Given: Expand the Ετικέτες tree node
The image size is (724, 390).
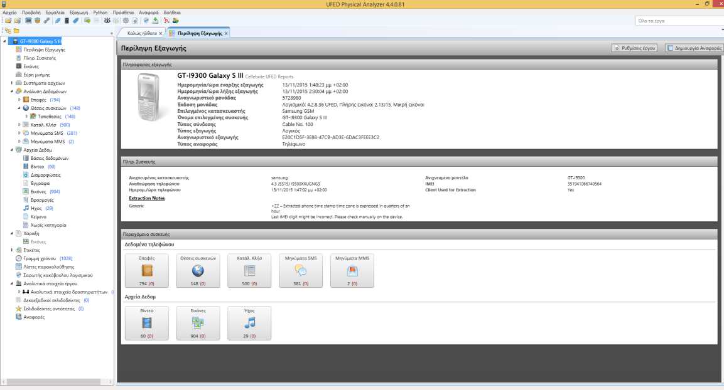Looking at the screenshot, I should point(12,250).
